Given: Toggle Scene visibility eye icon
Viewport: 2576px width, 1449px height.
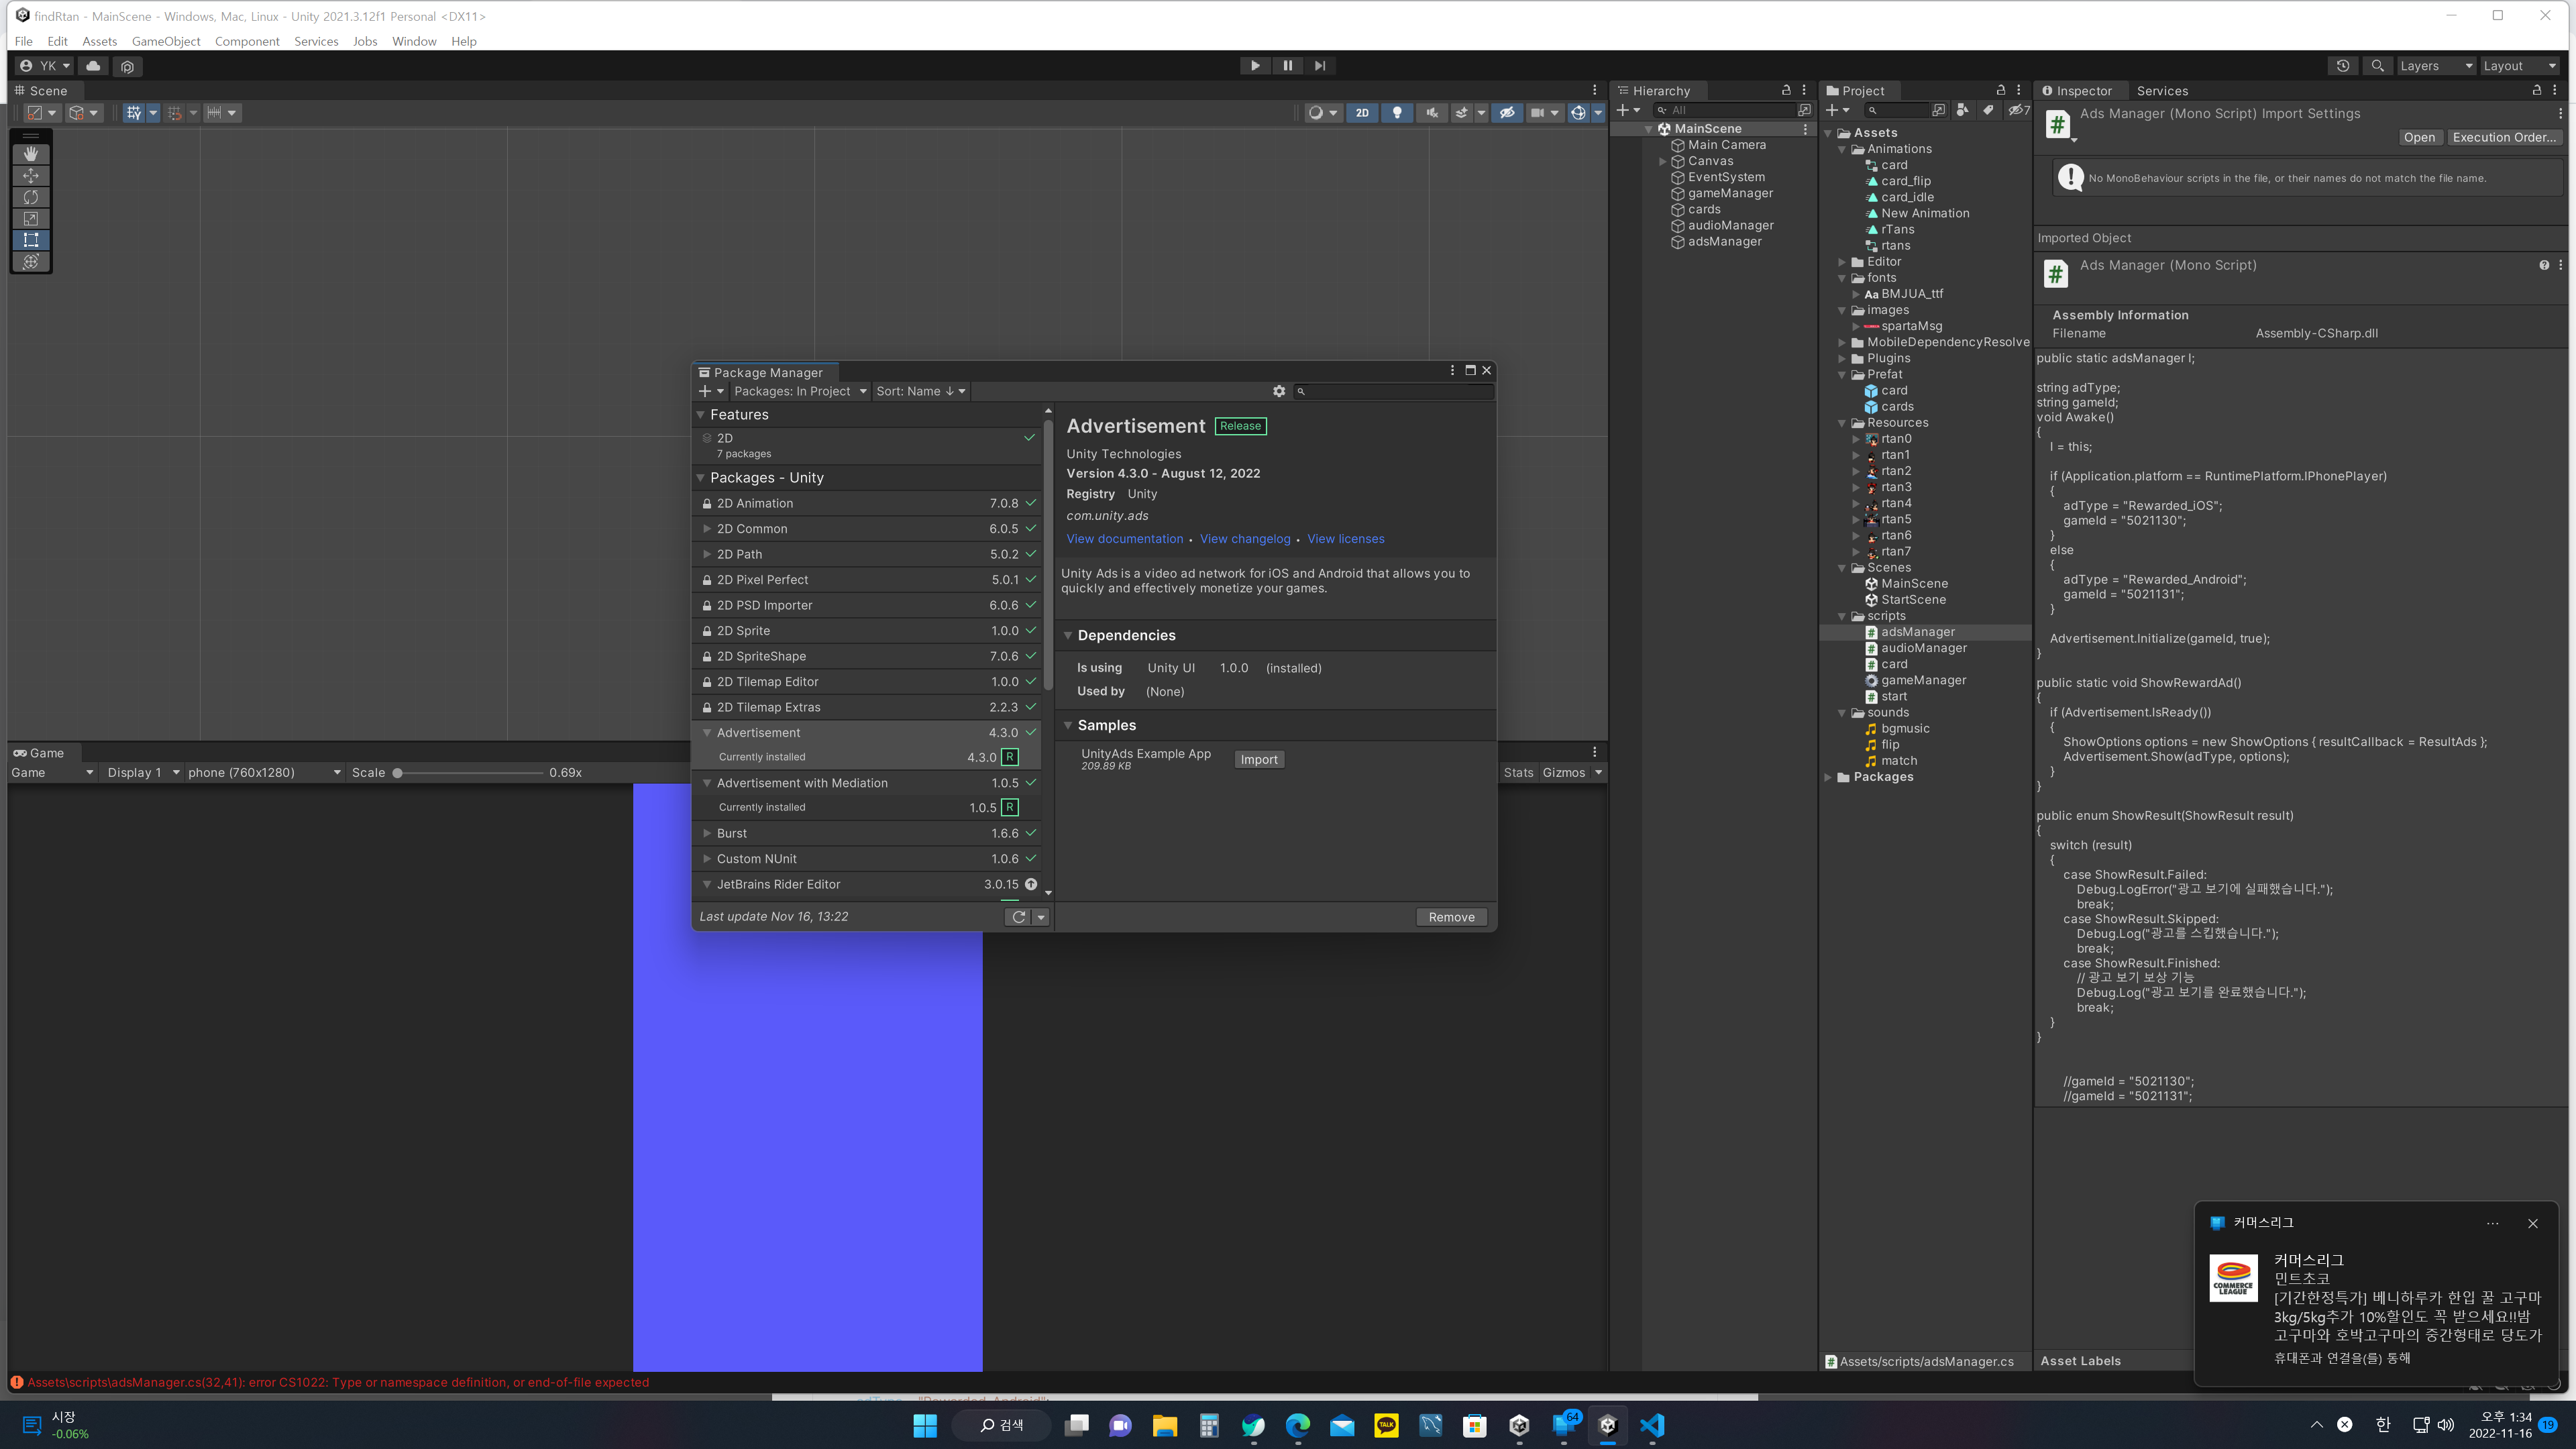Looking at the screenshot, I should point(1507,113).
